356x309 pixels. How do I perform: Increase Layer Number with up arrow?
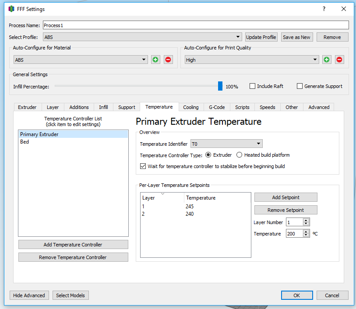(x=306, y=220)
